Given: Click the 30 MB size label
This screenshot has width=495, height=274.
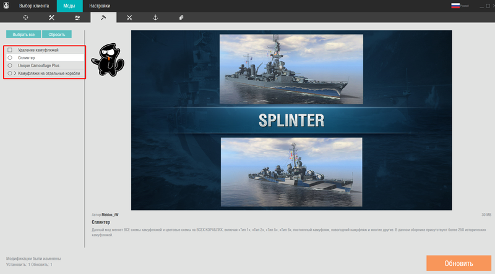Looking at the screenshot, I should tap(486, 215).
